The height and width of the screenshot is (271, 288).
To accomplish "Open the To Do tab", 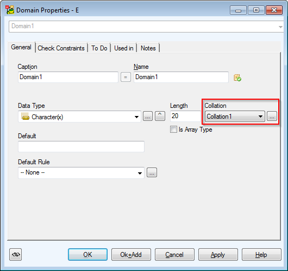I will coord(99,48).
